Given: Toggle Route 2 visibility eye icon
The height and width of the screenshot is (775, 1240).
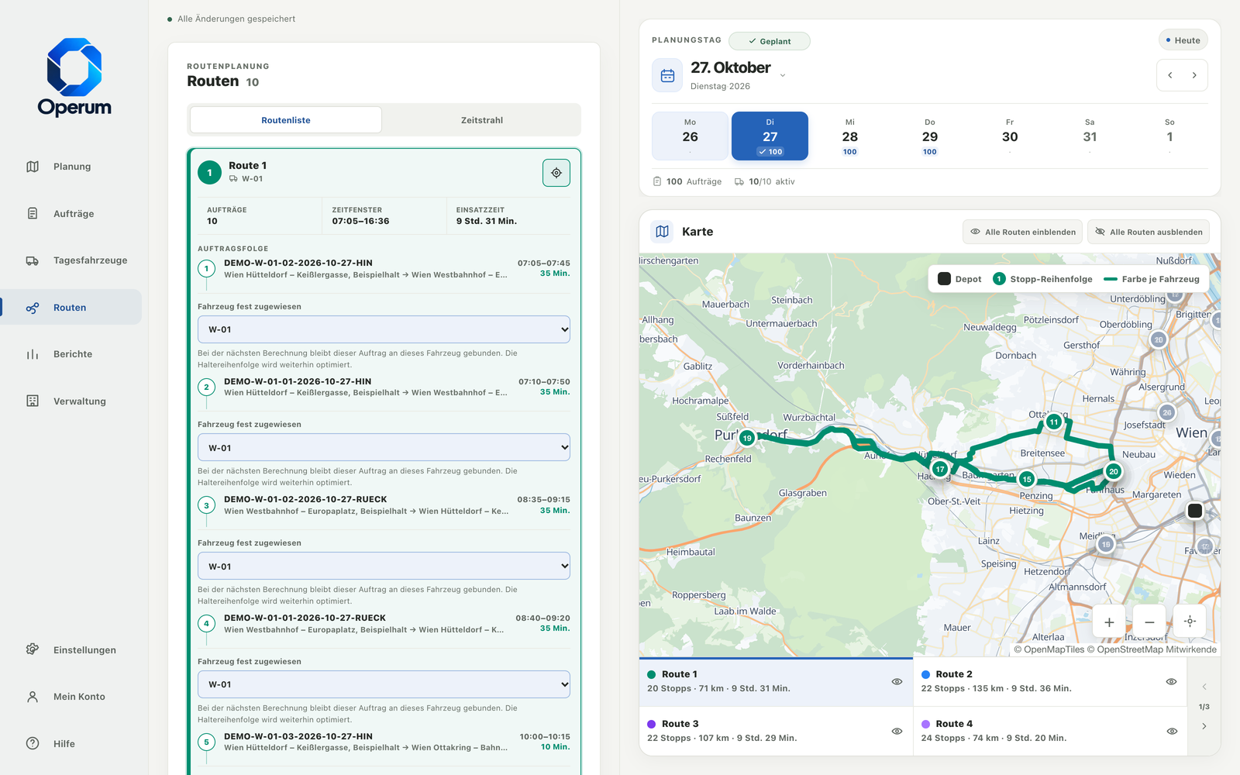Looking at the screenshot, I should pyautogui.click(x=1171, y=682).
